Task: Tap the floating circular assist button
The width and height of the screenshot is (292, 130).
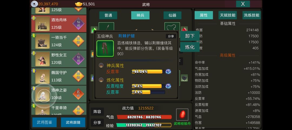Action: click(x=44, y=96)
